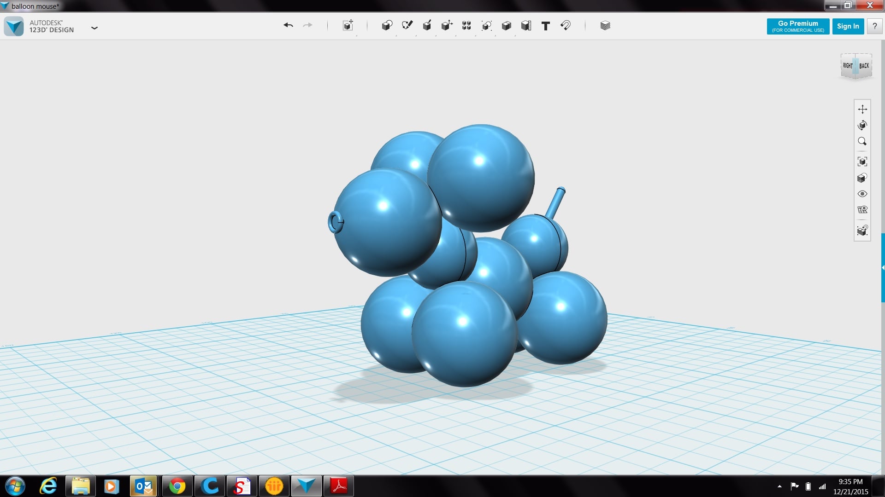Open Outlook from taskbar
The image size is (885, 497).
[x=144, y=486]
